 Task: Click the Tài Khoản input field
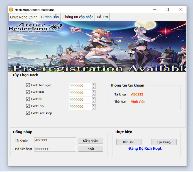click(55, 140)
